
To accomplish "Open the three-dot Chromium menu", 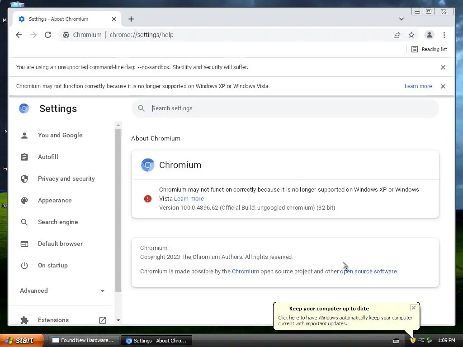I will coord(444,35).
